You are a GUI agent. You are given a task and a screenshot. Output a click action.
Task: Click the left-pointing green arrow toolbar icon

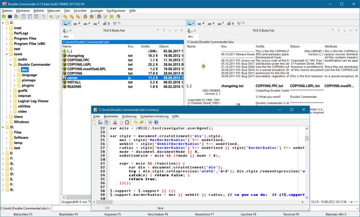point(51,16)
